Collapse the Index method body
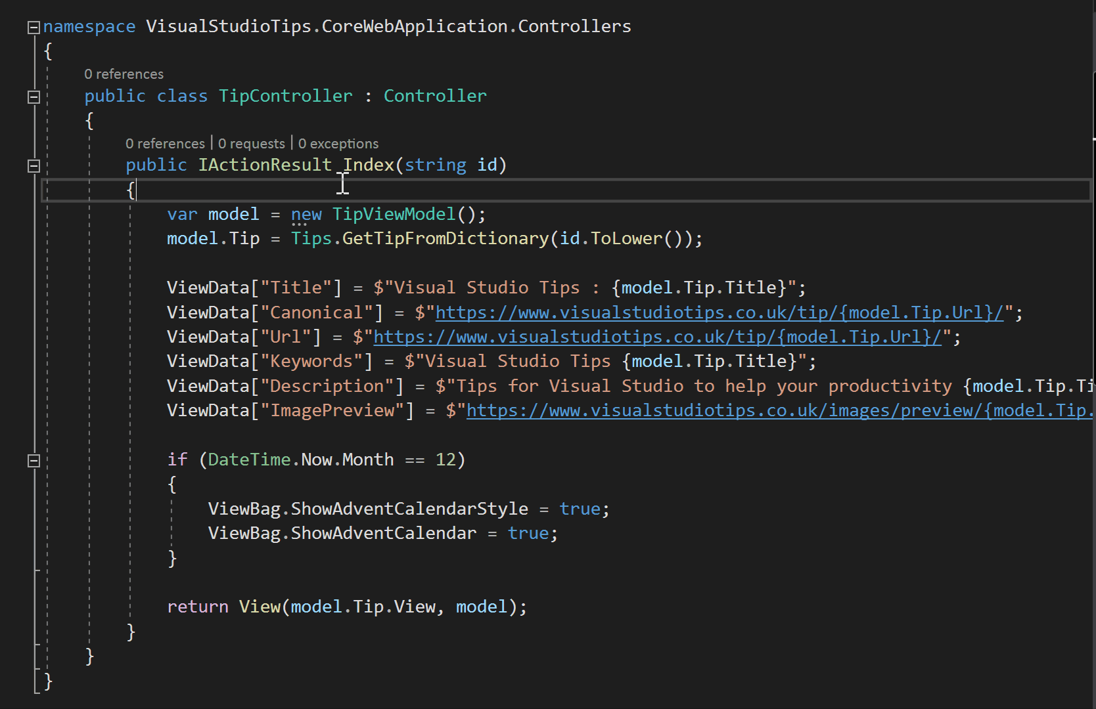This screenshot has height=709, width=1096. pos(33,166)
